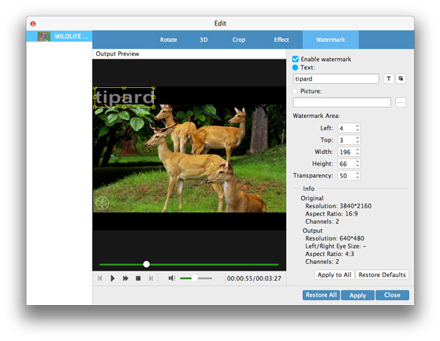Adjust the Left value stepper
Viewport: 440px width, 341px height.
pyautogui.click(x=357, y=128)
